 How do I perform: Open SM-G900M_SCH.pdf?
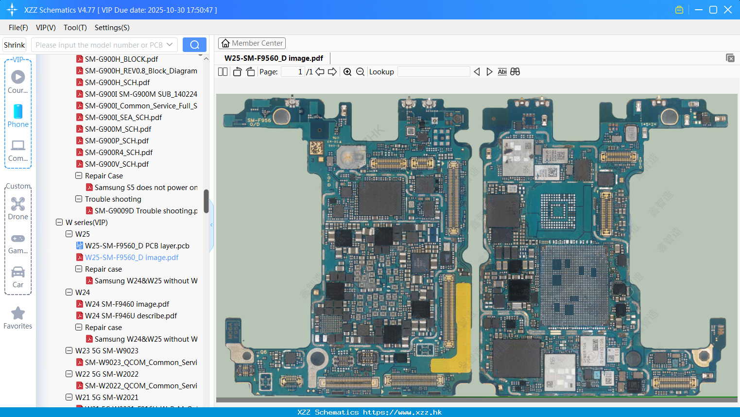click(118, 129)
